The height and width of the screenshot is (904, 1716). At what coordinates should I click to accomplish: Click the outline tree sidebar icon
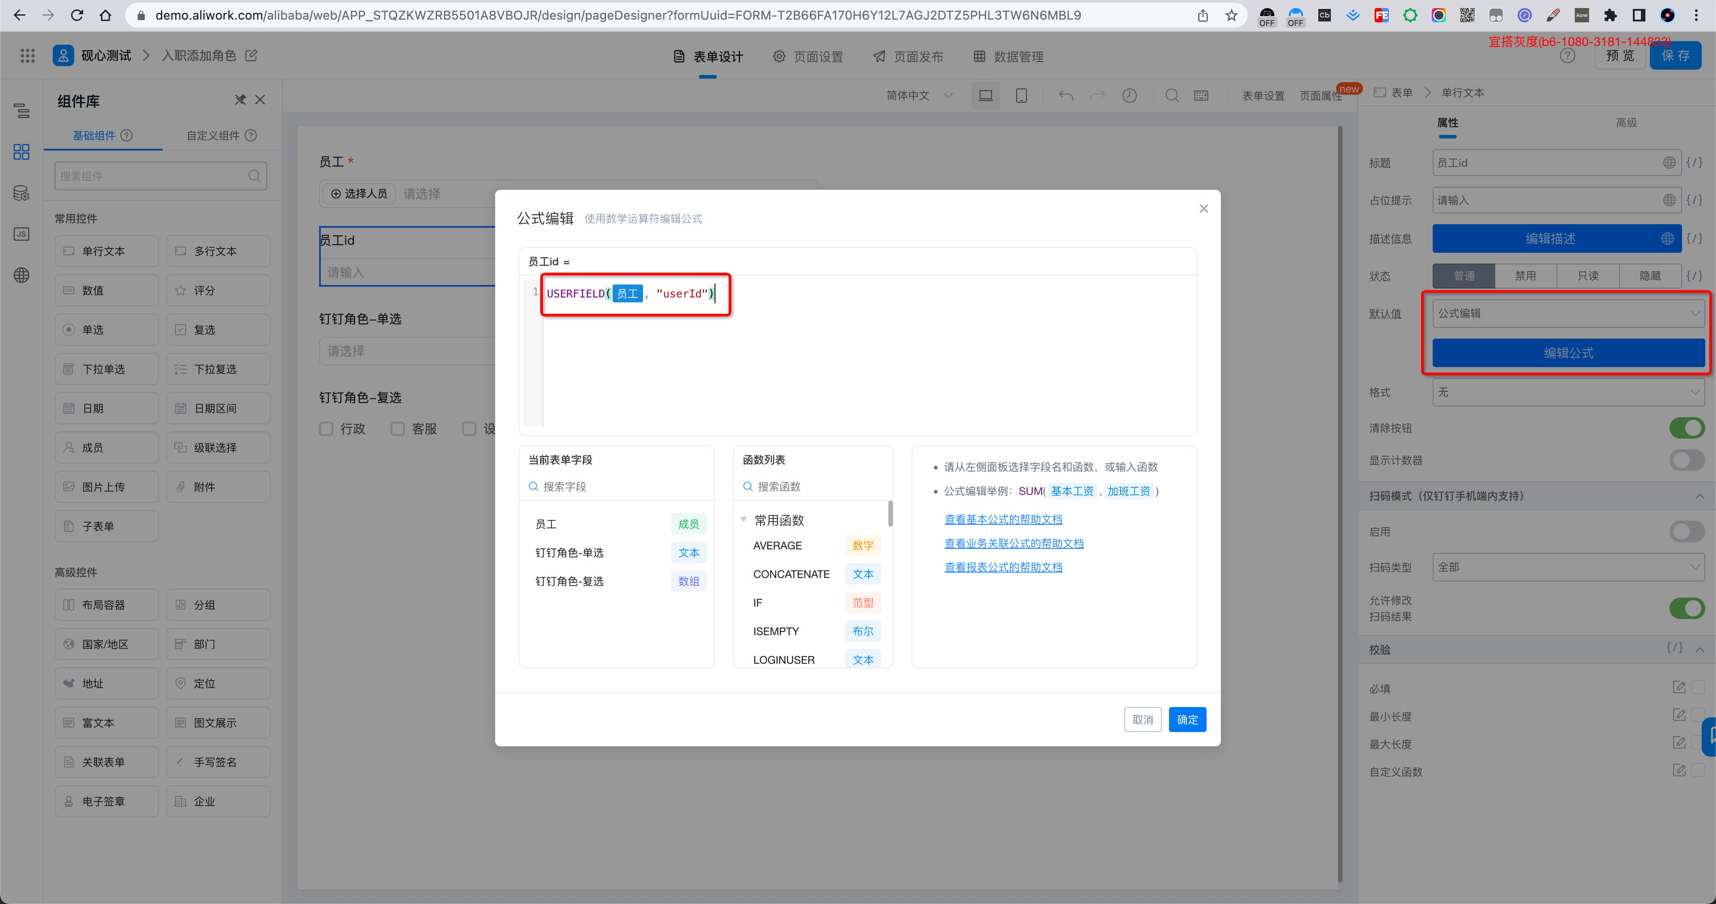pos(21,110)
